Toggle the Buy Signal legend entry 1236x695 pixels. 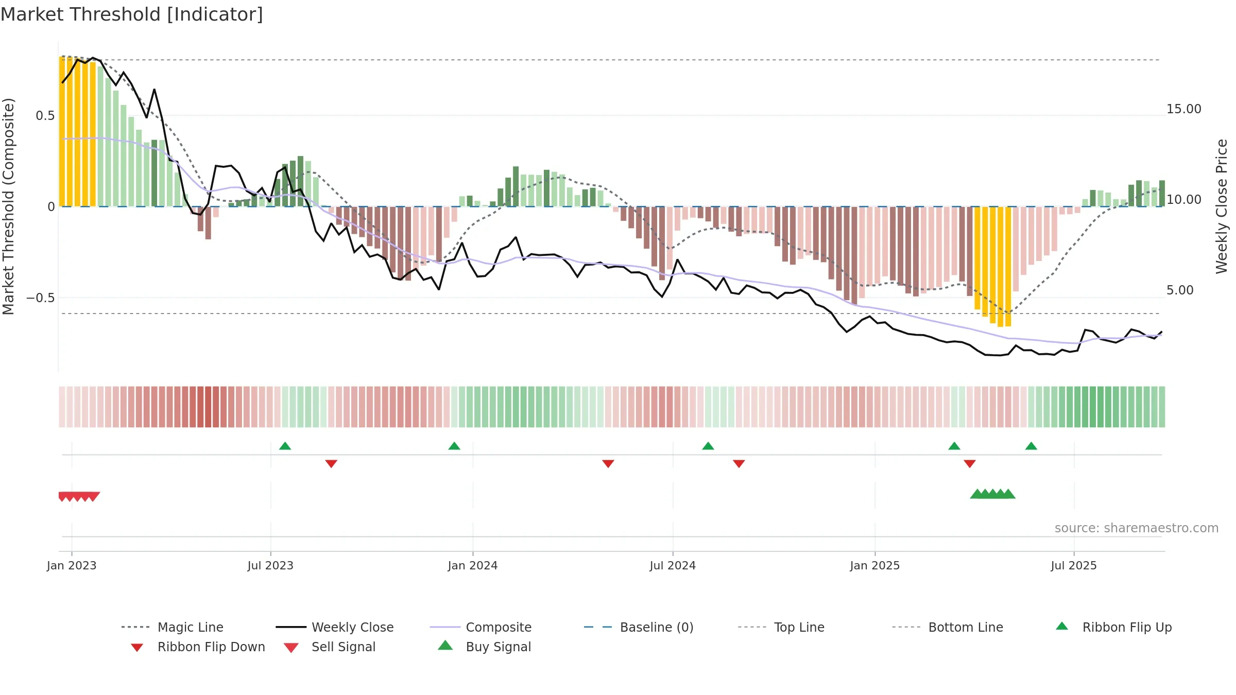click(x=484, y=647)
